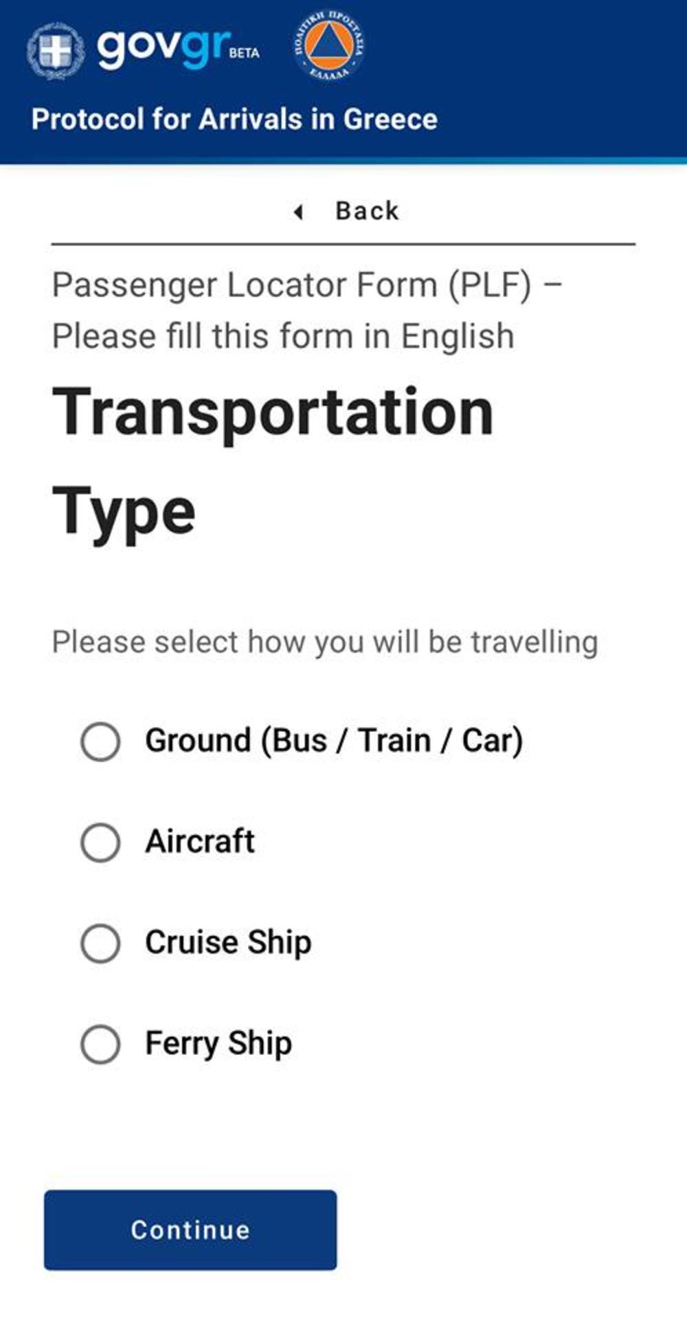Click the 'Please select how you will be travelling' prompt

(325, 643)
